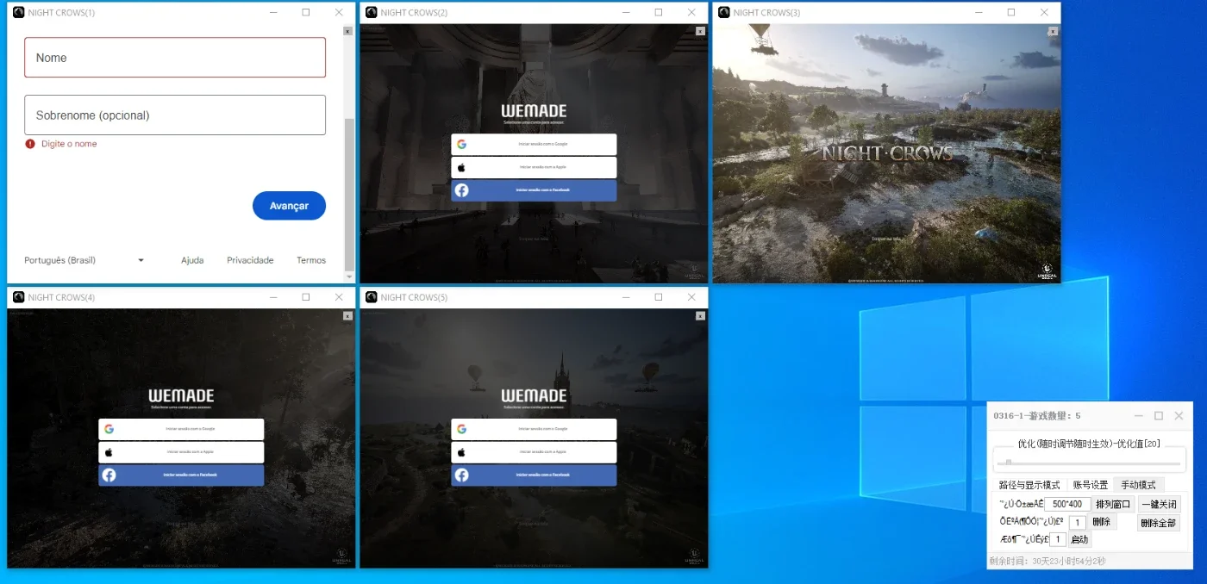Click the Avançar button
1207x584 pixels.
coord(289,206)
